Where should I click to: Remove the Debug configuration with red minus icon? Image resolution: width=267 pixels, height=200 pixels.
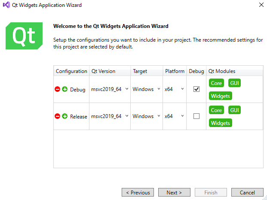coord(57,89)
